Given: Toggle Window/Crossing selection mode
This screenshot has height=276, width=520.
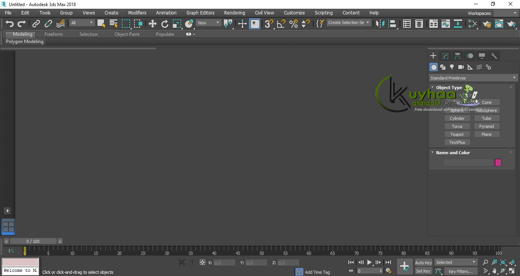Looking at the screenshot, I should pyautogui.click(x=138, y=24).
